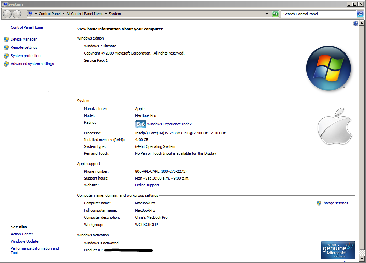Open the Windows Experience Index link
The width and height of the screenshot is (366, 263).
169,124
